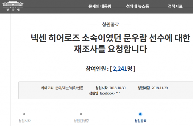Screen dimensions: 193x126
Task: Open the 문재인 대통령 menu
Action: coord(100,6)
